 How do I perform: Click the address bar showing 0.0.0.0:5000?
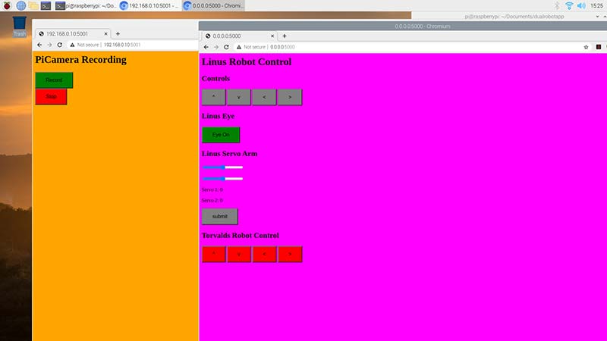coord(407,47)
